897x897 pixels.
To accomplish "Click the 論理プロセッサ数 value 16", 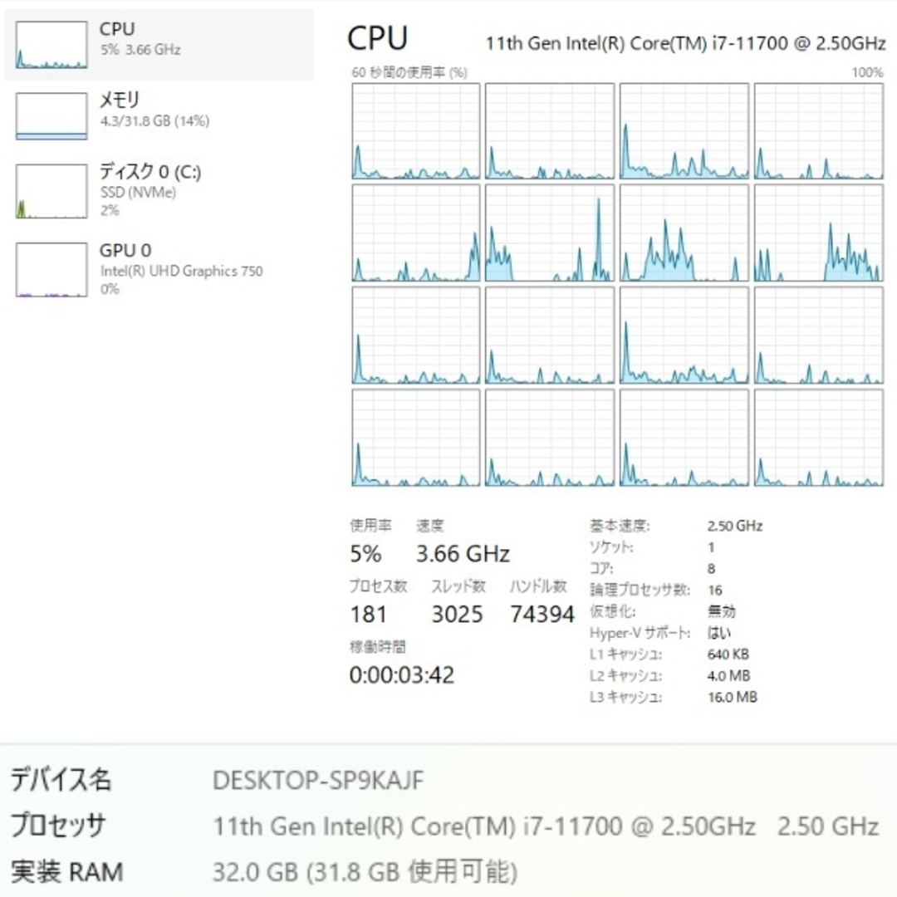I will (x=714, y=590).
